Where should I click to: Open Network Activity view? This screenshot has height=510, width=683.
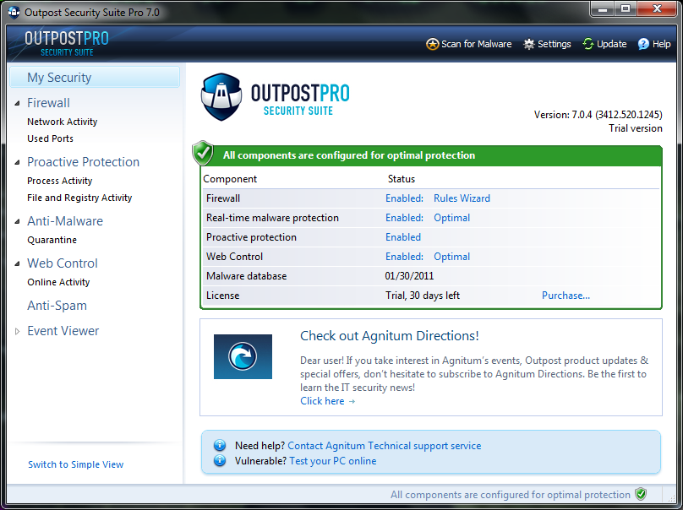tap(63, 122)
